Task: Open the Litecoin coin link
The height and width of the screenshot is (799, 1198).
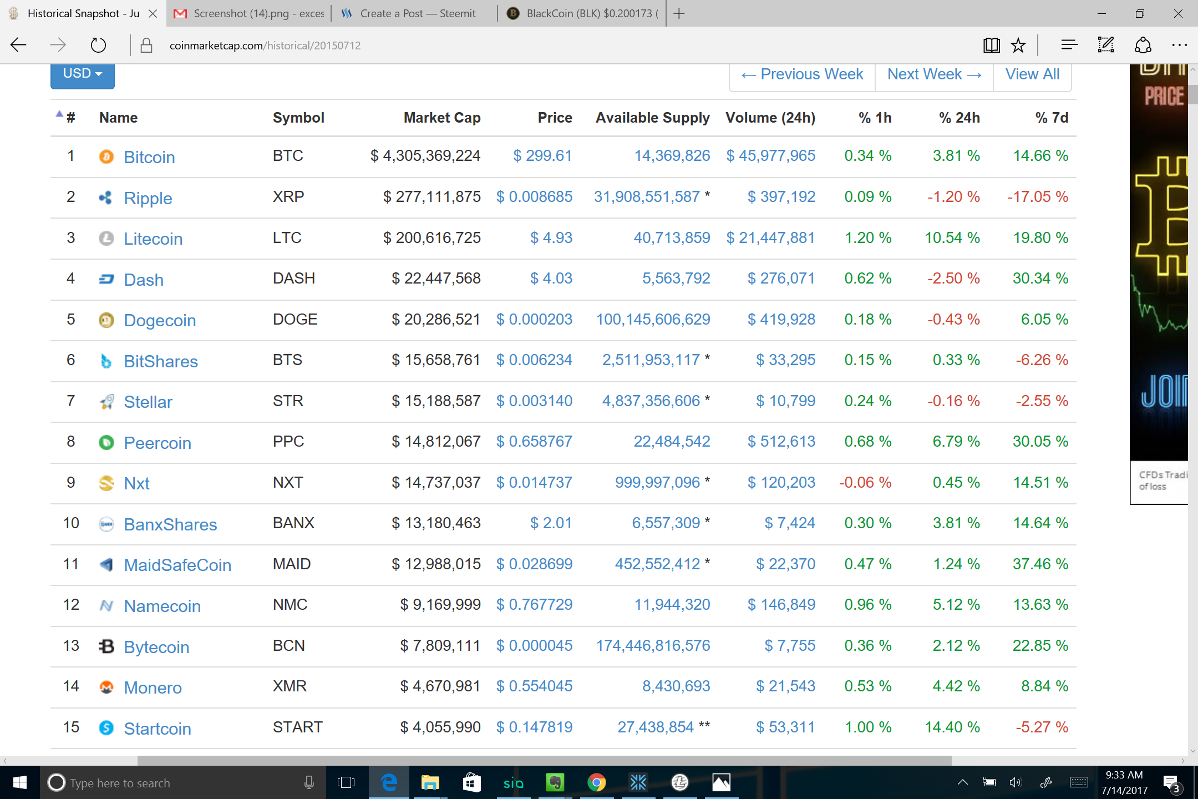Action: click(x=153, y=239)
